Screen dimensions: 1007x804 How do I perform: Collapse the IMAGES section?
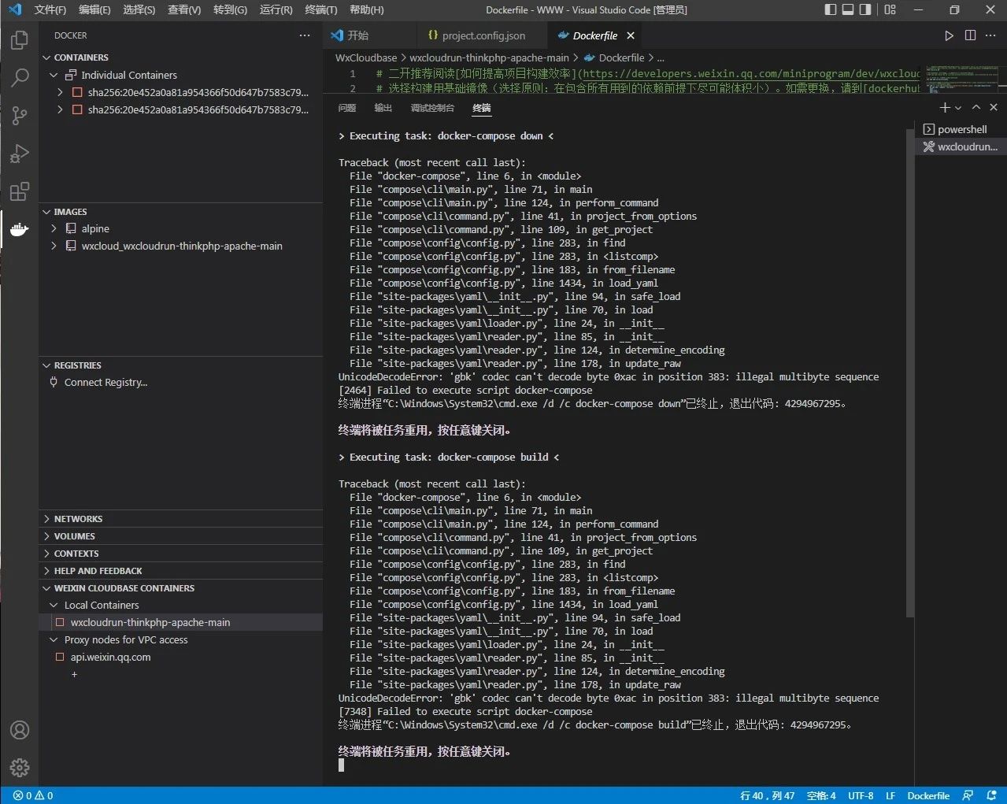click(x=46, y=212)
